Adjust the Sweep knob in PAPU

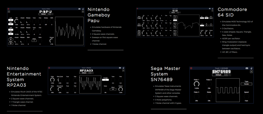click(46, 21)
